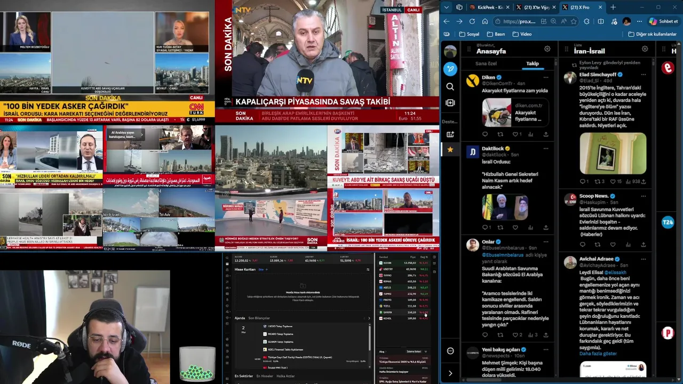Open Türkiye Ekonomisi news headline
Image resolution: width=683 pixels, height=384 pixels.
click(403, 362)
